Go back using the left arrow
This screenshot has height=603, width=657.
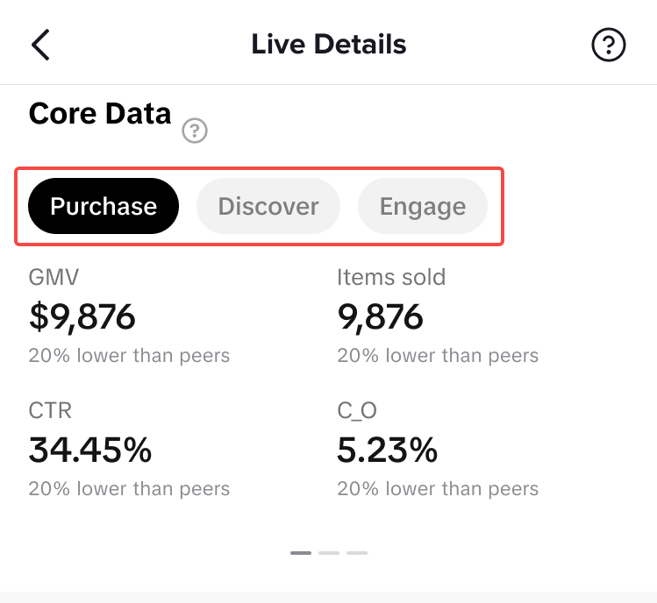click(x=40, y=45)
